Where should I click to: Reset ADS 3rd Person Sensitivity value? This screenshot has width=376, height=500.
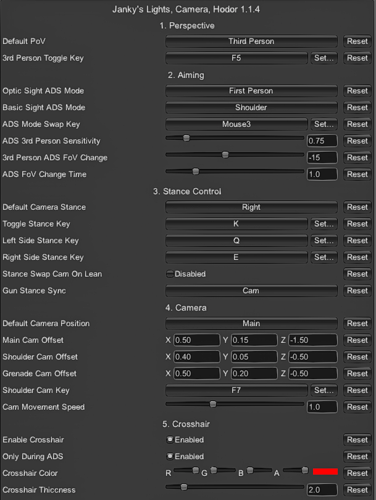(x=357, y=141)
